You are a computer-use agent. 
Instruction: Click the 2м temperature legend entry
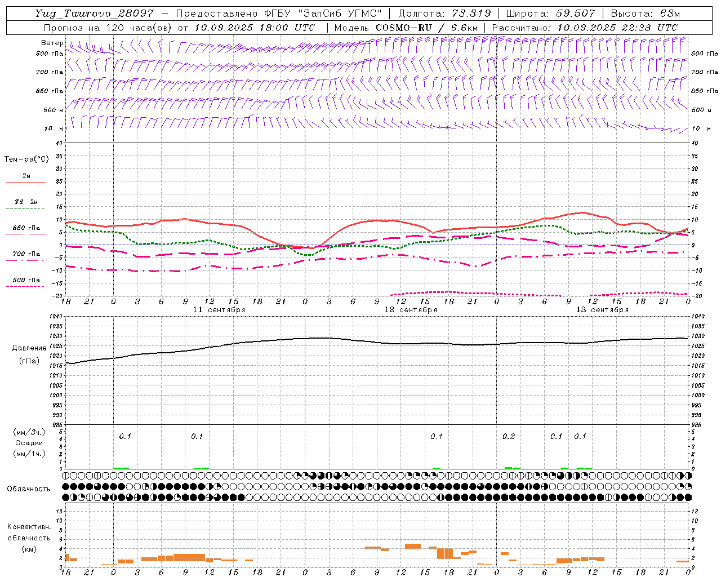tap(26, 176)
